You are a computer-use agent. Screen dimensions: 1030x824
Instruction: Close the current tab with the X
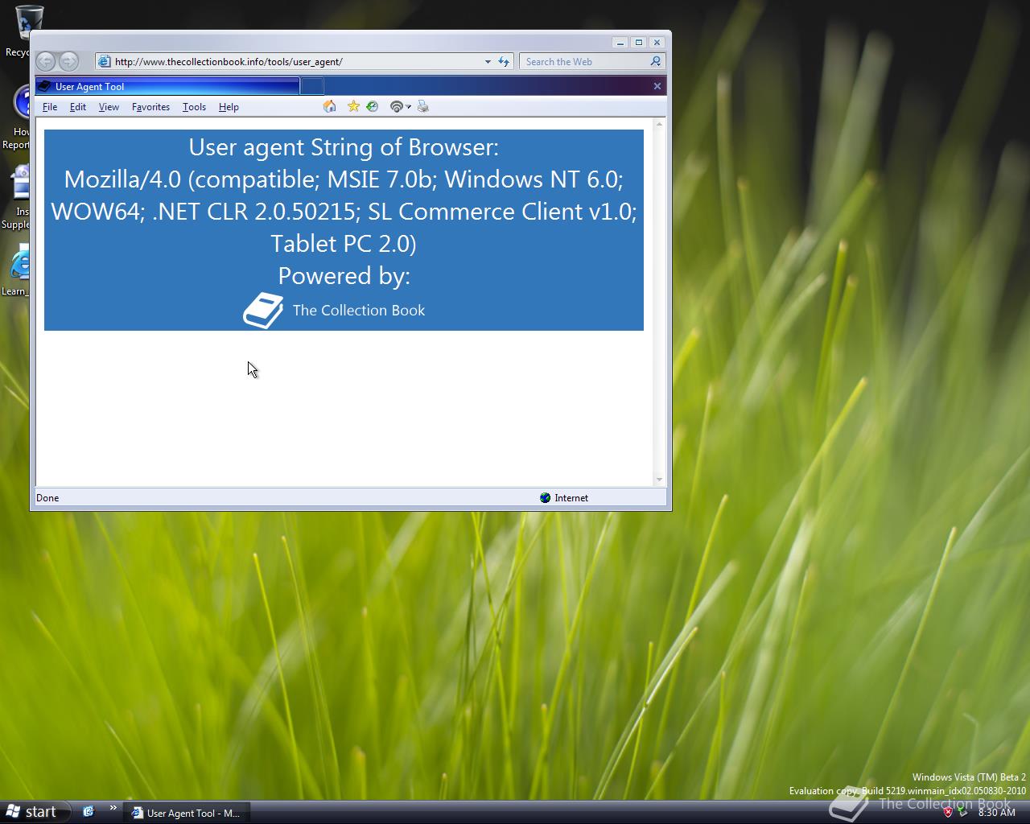(657, 86)
